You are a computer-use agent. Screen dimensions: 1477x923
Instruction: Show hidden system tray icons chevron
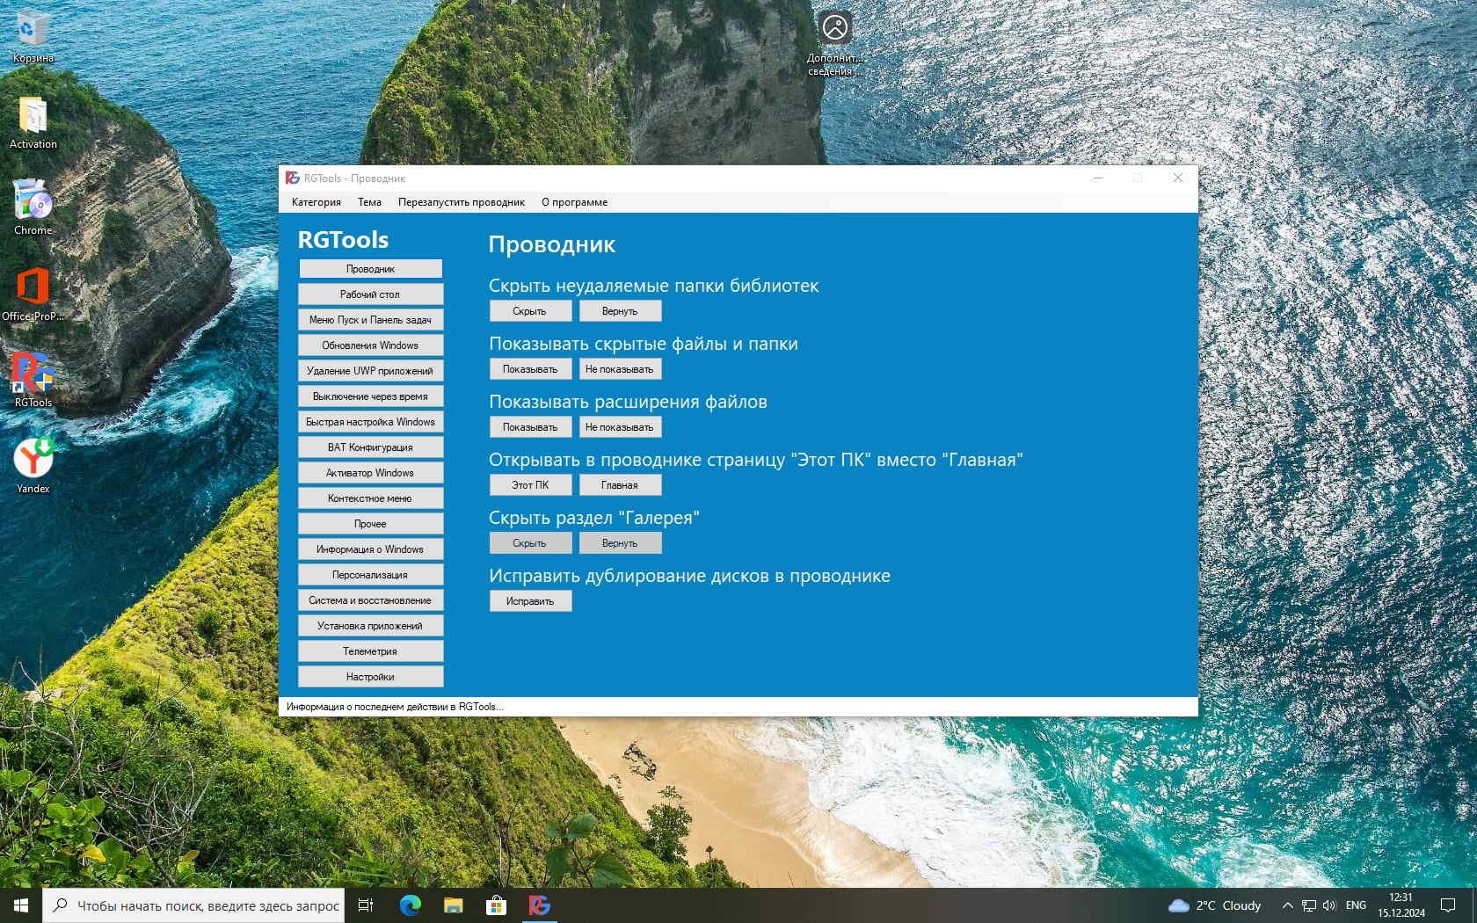coord(1287,905)
